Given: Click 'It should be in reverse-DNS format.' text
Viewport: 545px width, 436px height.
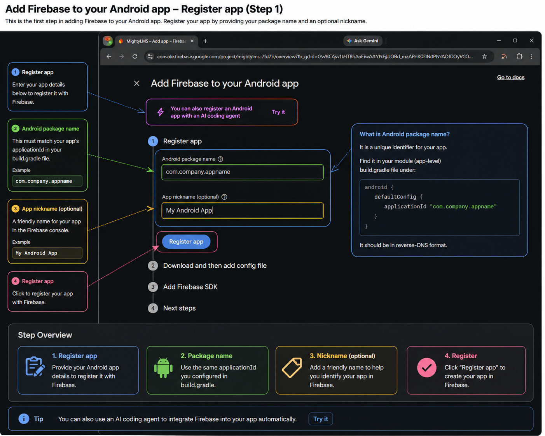Looking at the screenshot, I should (403, 245).
